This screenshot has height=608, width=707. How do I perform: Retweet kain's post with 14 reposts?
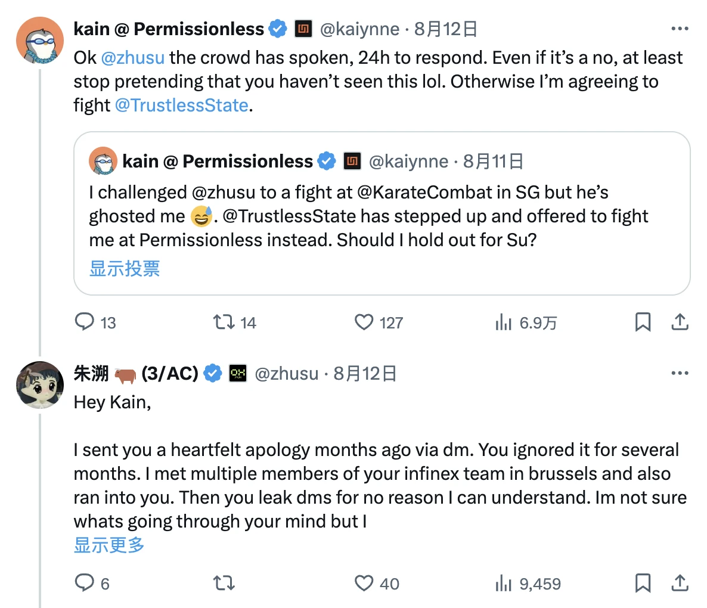click(224, 322)
